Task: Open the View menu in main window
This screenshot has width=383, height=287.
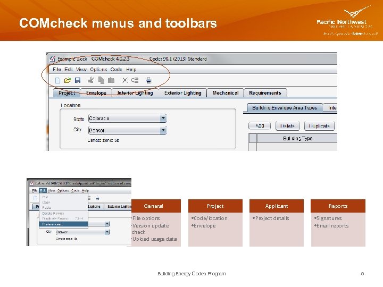Action: tap(81, 69)
